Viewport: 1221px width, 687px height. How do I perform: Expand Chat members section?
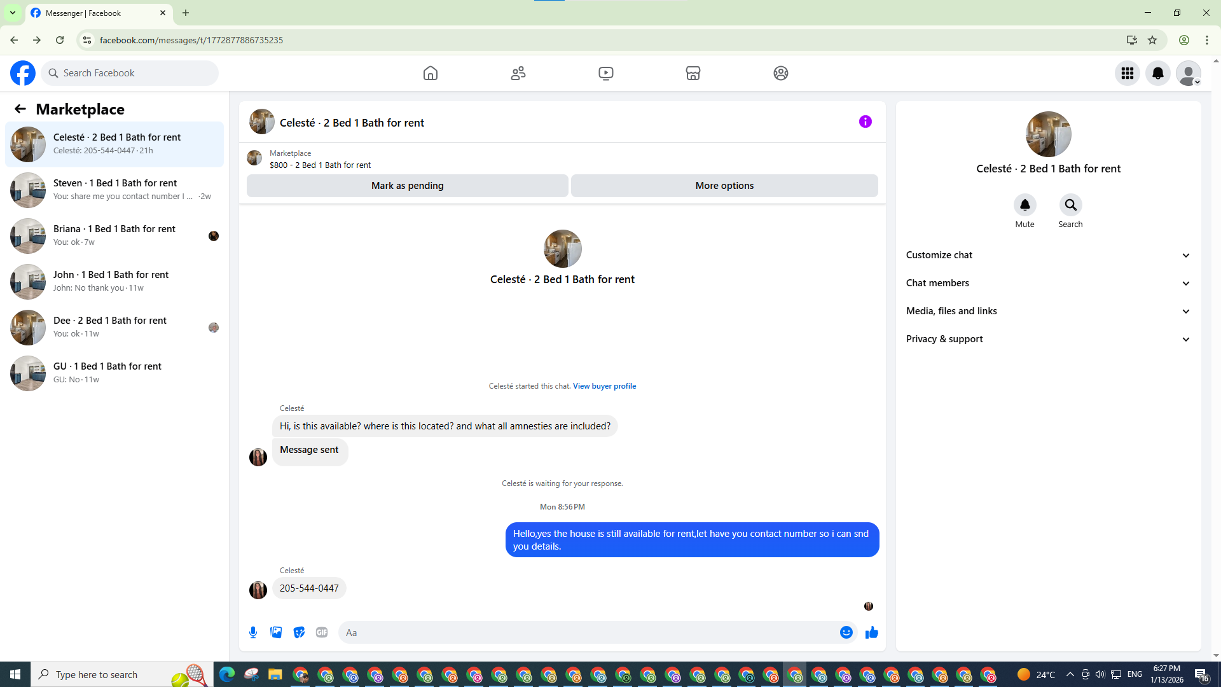coord(1048,283)
